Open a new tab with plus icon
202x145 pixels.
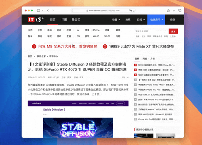[x=174, y=10]
